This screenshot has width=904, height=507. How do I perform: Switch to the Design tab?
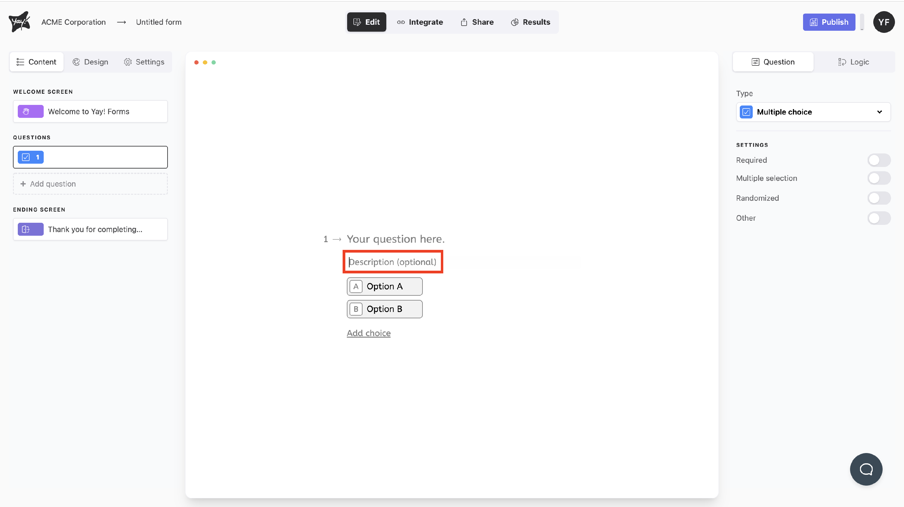pyautogui.click(x=90, y=62)
